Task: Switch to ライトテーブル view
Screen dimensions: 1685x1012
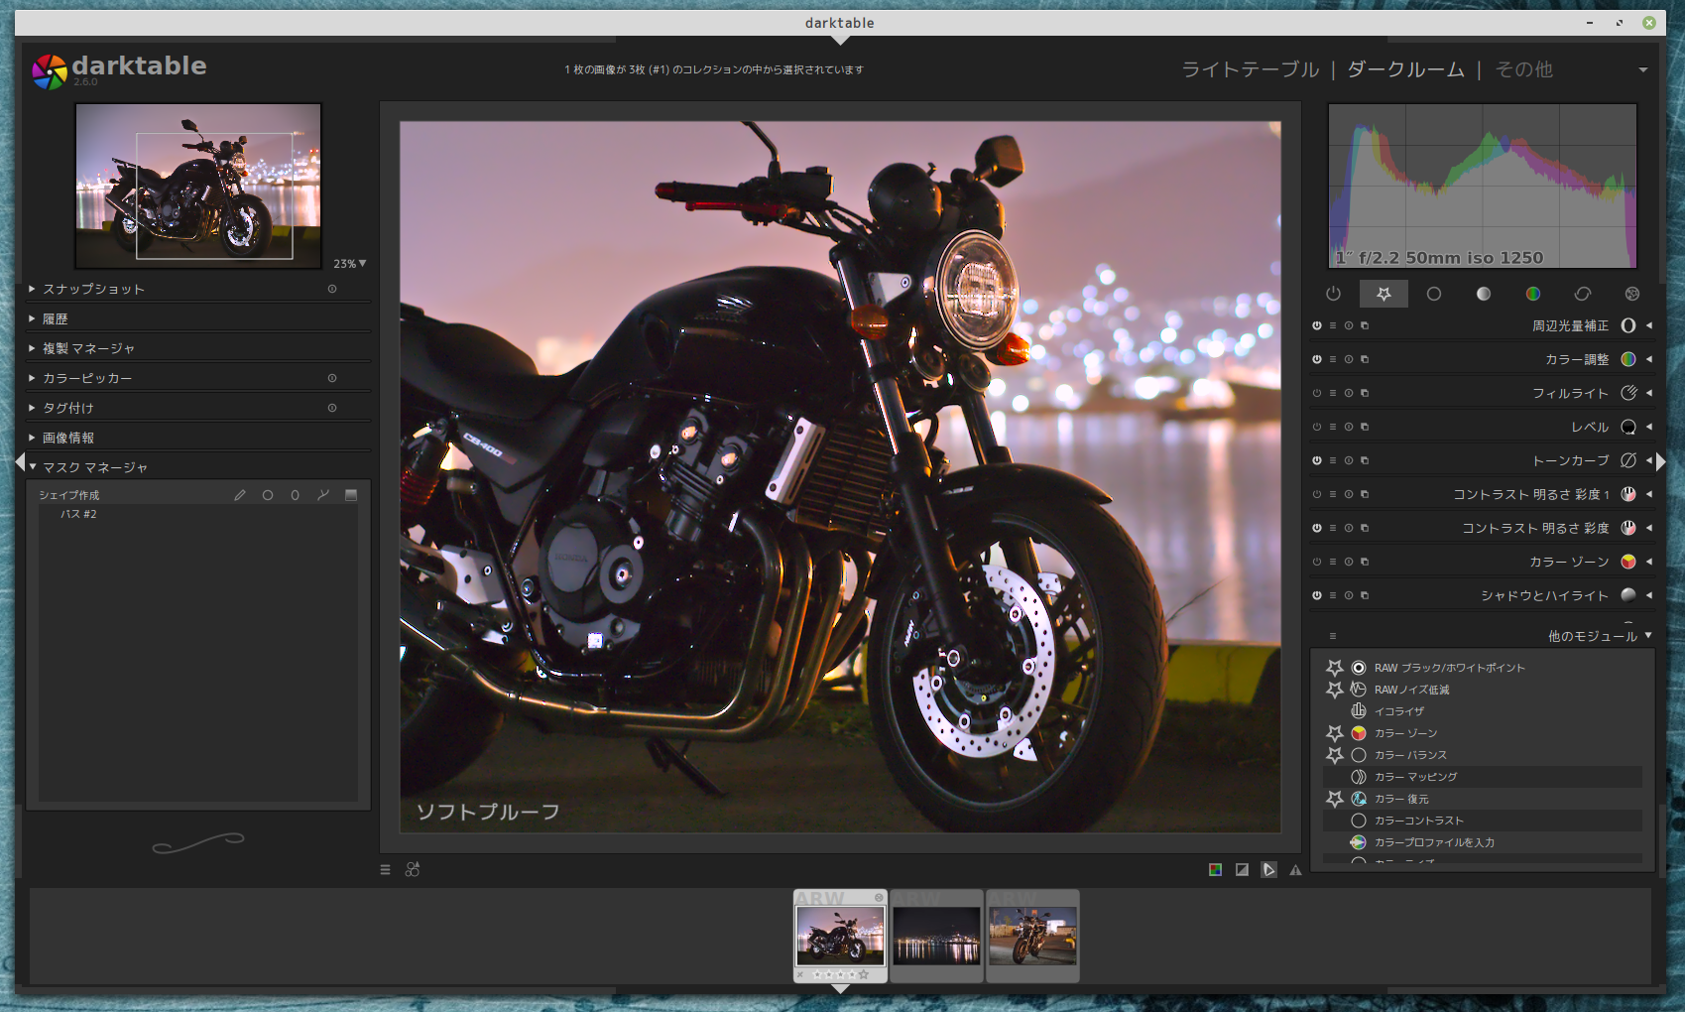Action: [x=1251, y=69]
